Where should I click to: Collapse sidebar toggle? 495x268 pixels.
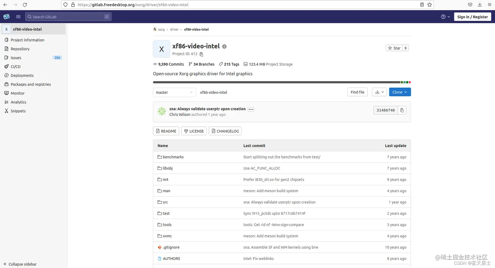[20, 264]
